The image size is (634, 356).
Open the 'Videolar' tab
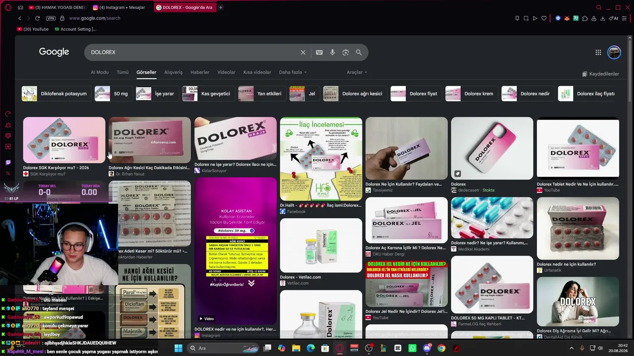pyautogui.click(x=226, y=72)
